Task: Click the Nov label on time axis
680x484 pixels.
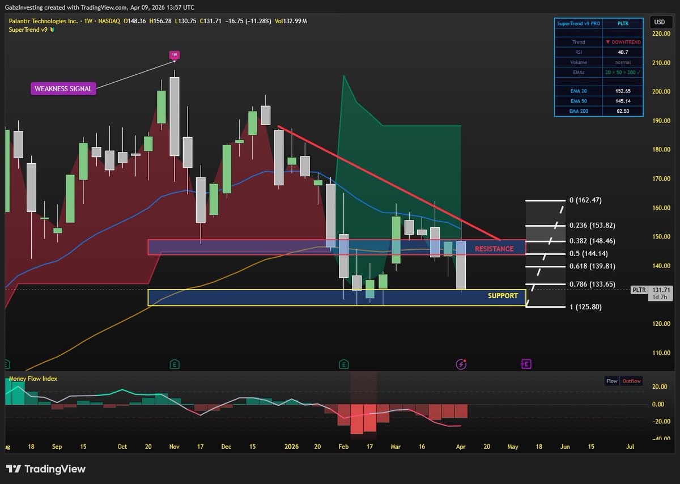Action: (x=175, y=447)
